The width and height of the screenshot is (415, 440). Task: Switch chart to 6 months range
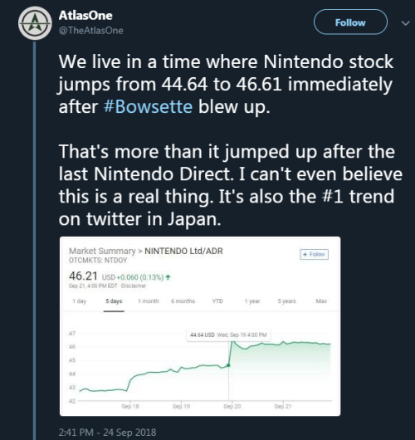tap(183, 301)
